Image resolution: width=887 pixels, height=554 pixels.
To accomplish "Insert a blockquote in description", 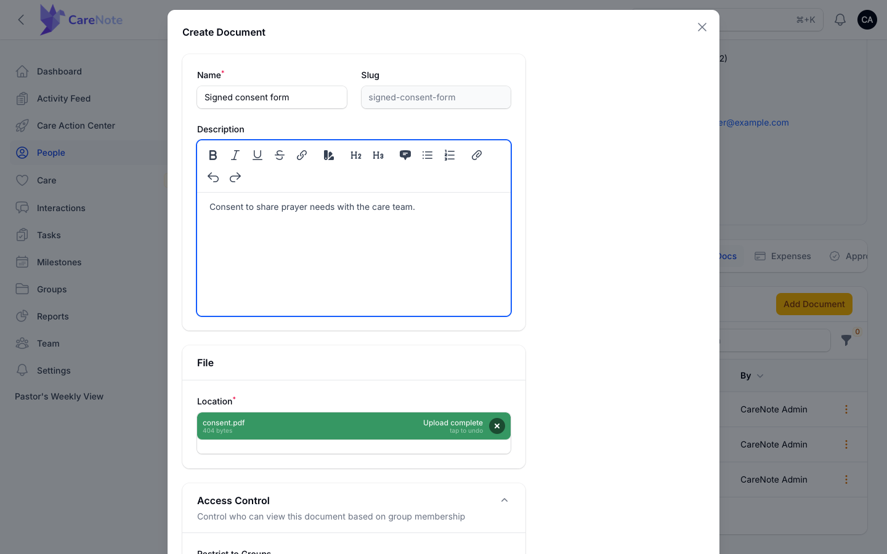I will pos(405,155).
